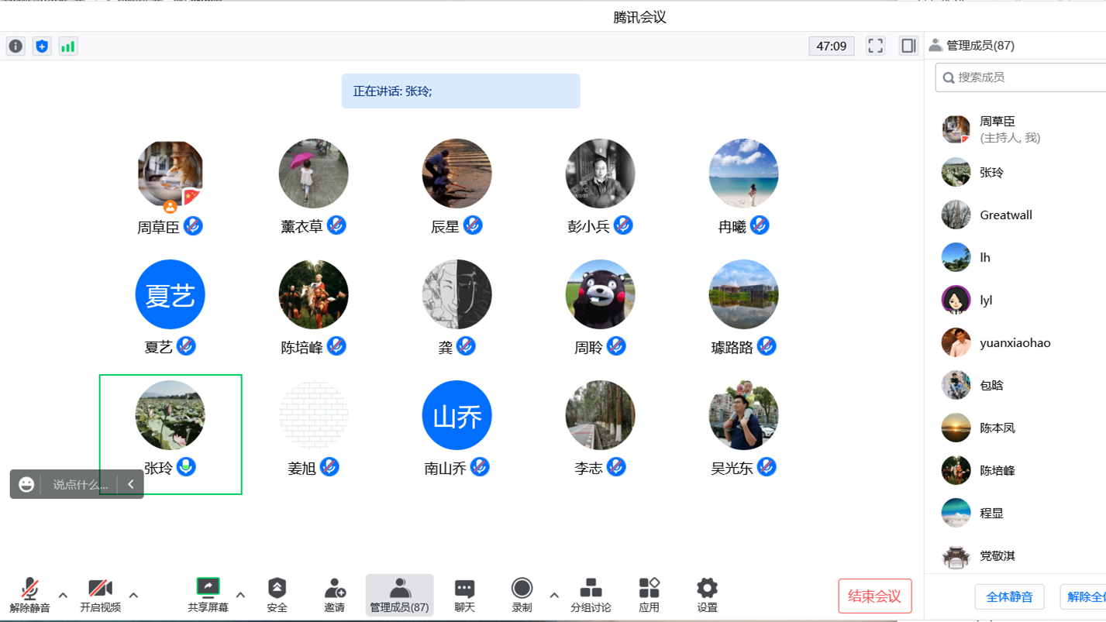Expand the video options chevron
Viewport: 1106px width, 622px height.
pos(133,596)
